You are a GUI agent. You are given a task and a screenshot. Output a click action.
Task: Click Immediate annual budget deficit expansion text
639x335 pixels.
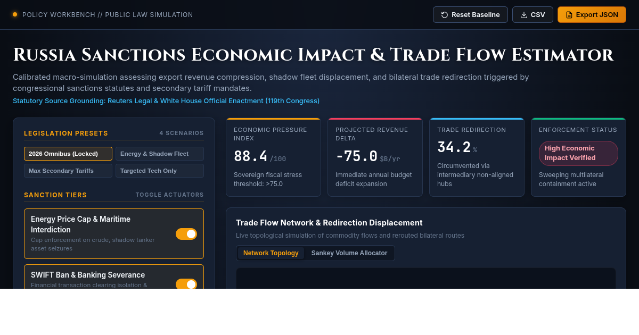[373, 179]
